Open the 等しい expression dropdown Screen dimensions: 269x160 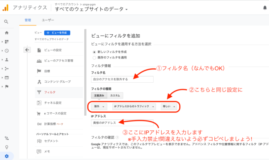coord(169,107)
